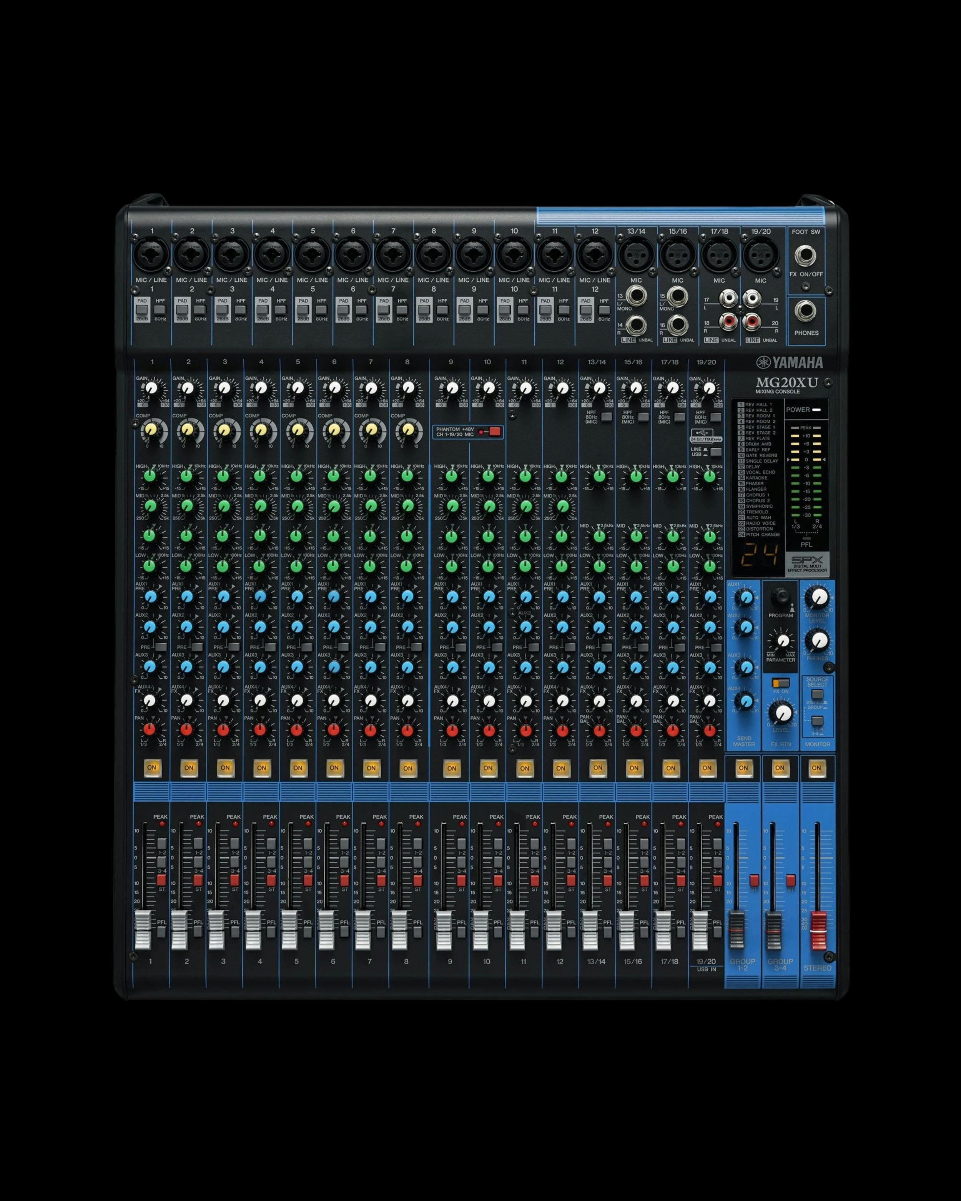
Task: Click the channel 1 PFL button
Action: pos(161,932)
